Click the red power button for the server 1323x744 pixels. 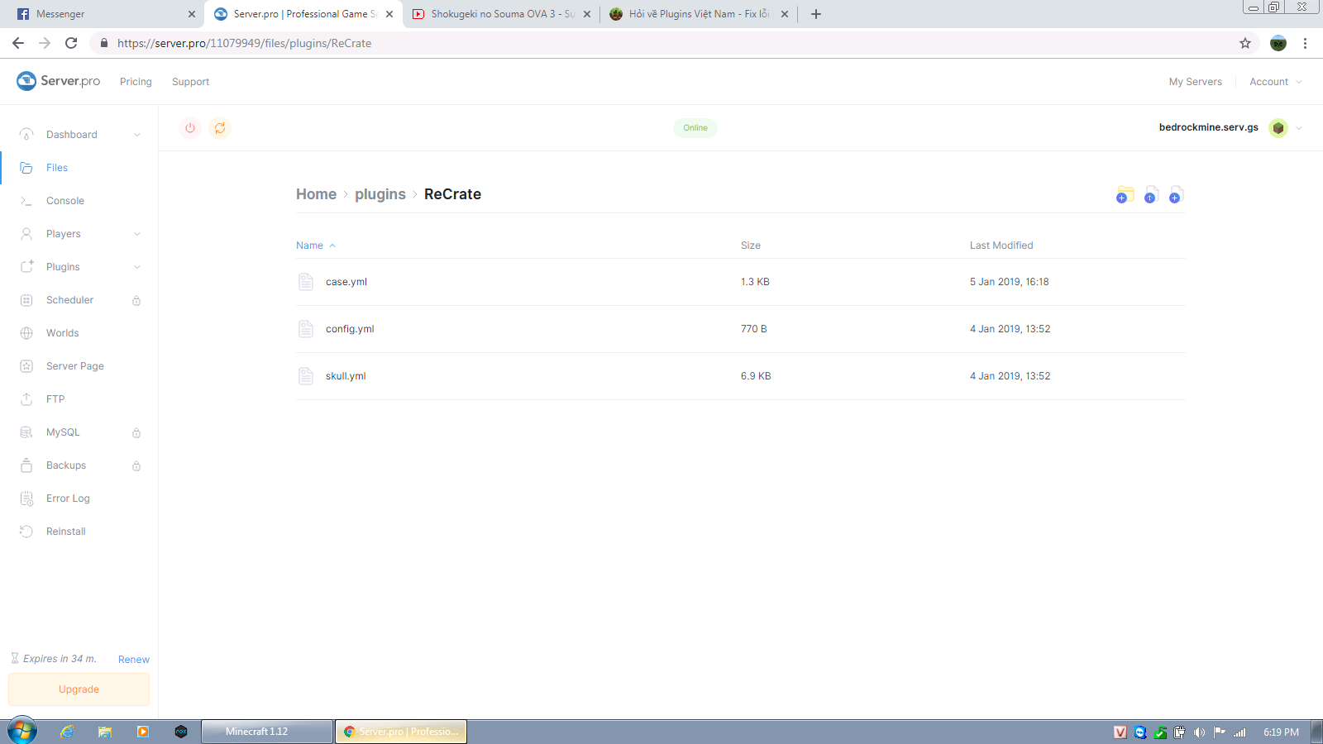point(190,128)
